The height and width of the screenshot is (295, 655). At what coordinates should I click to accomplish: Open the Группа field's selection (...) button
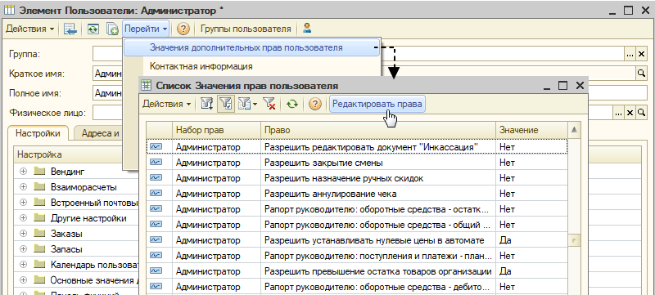coord(630,54)
